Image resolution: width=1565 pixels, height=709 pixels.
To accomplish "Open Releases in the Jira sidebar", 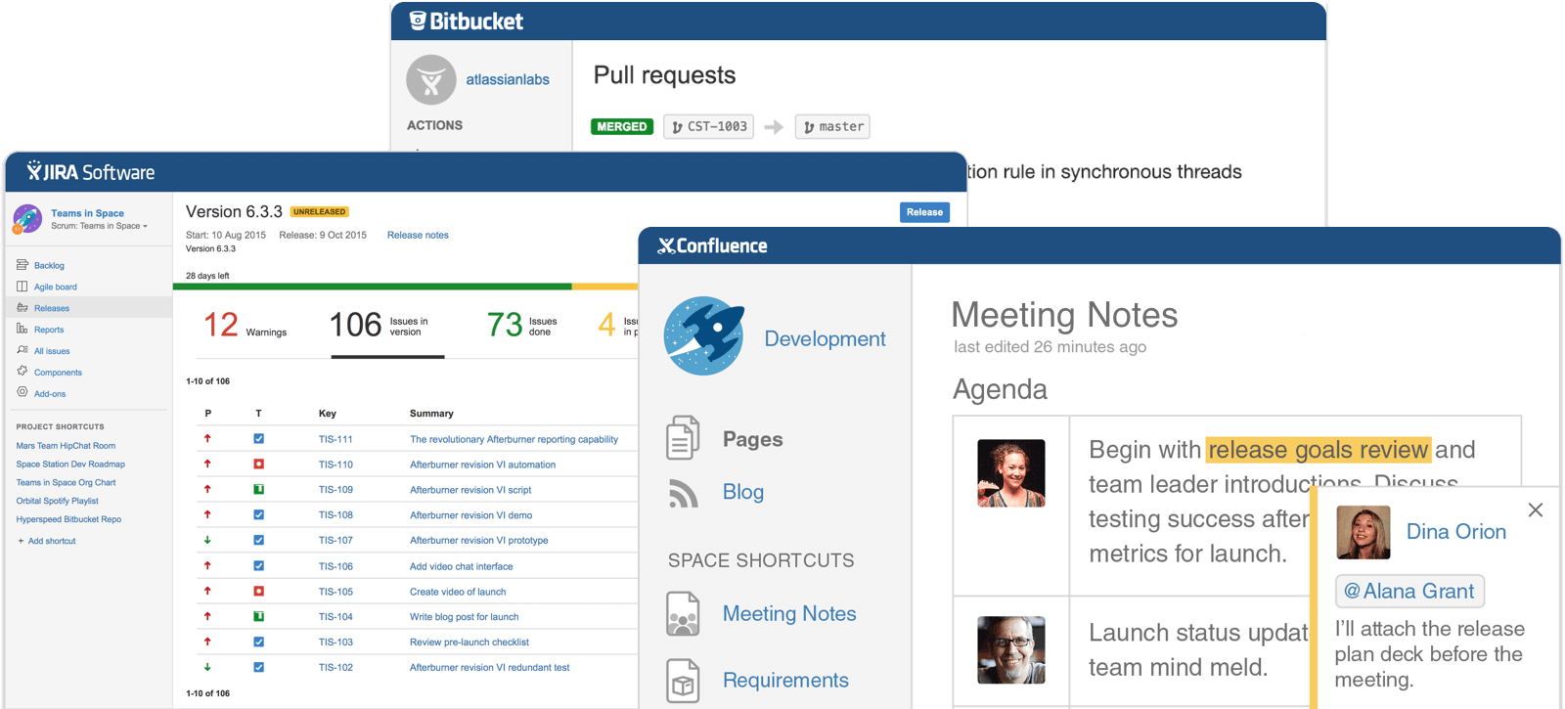I will [52, 308].
